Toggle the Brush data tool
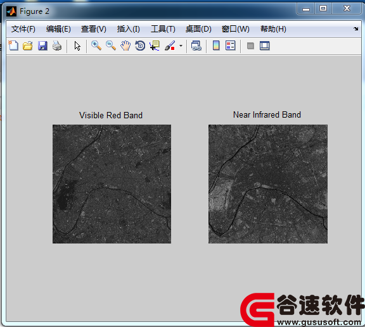 click(x=170, y=46)
